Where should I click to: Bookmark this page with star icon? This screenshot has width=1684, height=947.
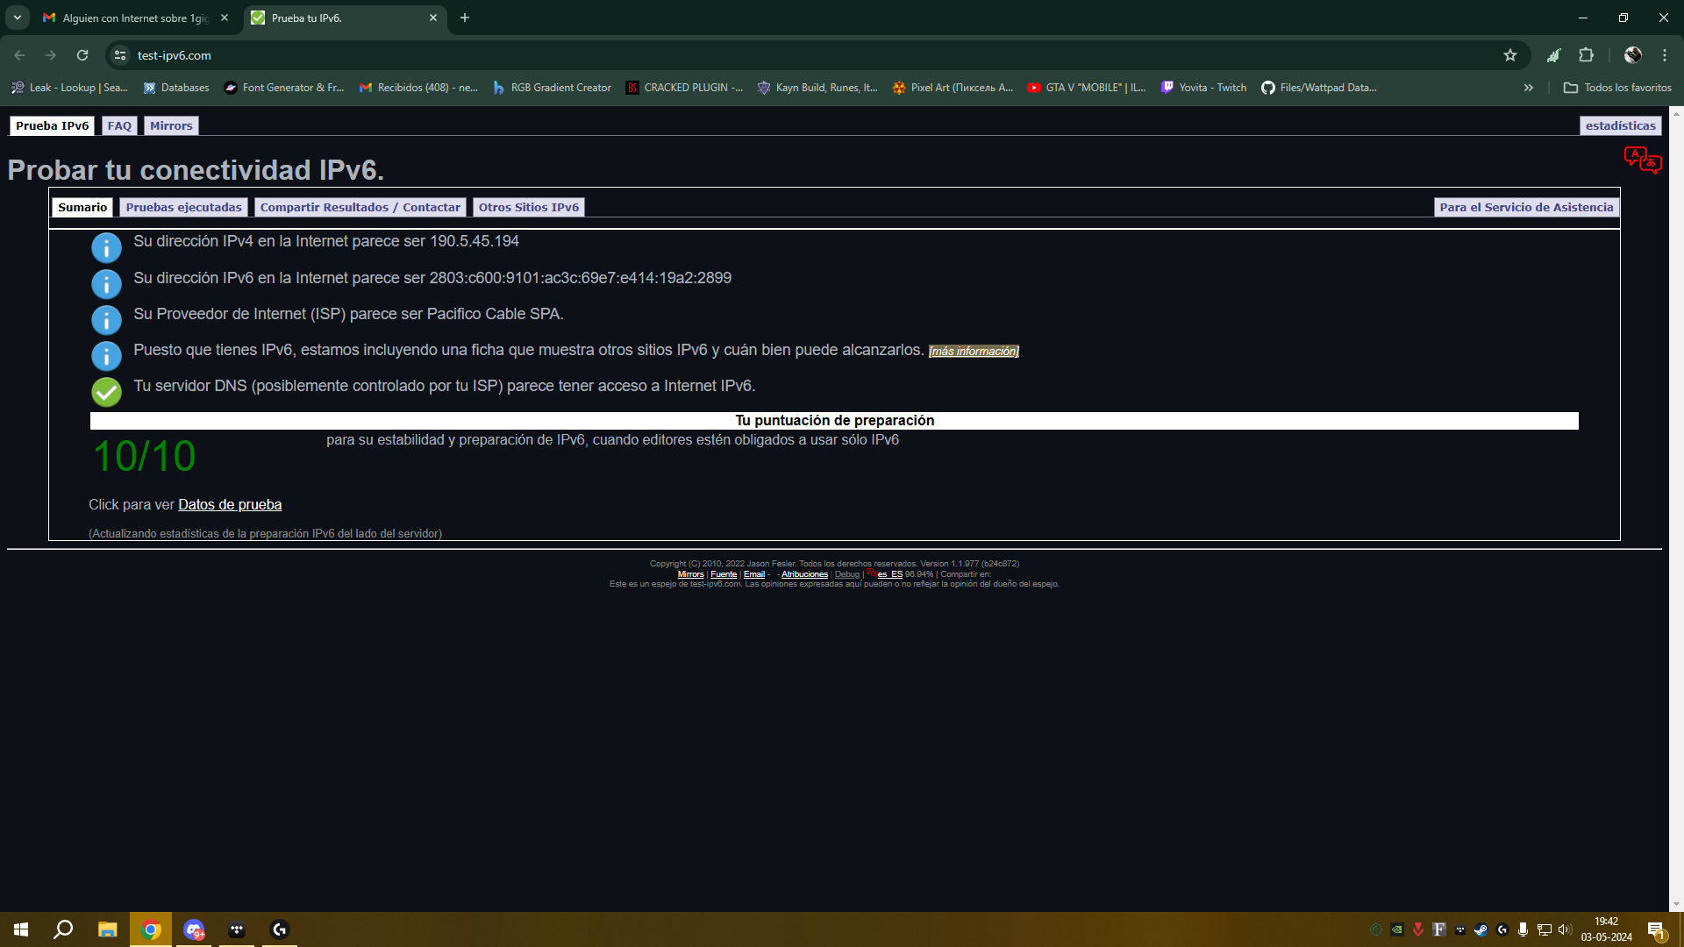click(1509, 55)
